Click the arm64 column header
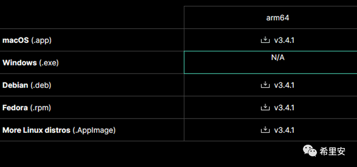357x167 pixels. [277, 18]
